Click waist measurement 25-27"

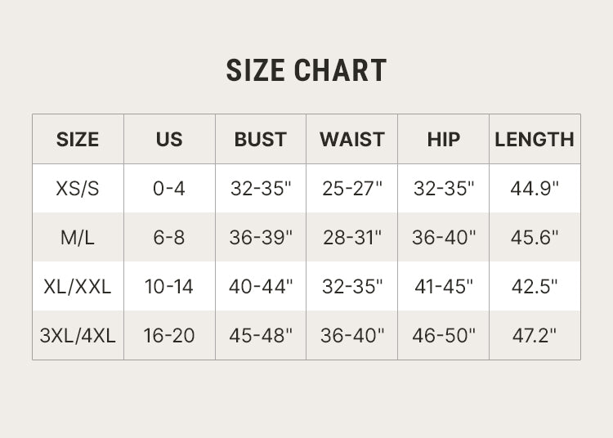[352, 189]
